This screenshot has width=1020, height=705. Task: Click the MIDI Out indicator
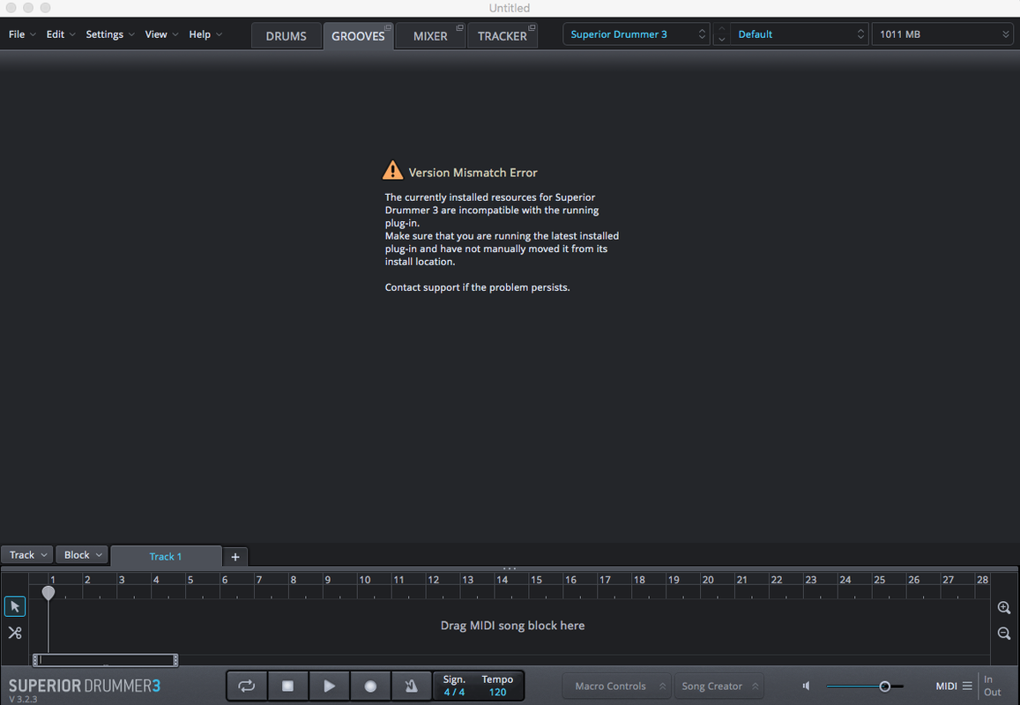coord(992,692)
